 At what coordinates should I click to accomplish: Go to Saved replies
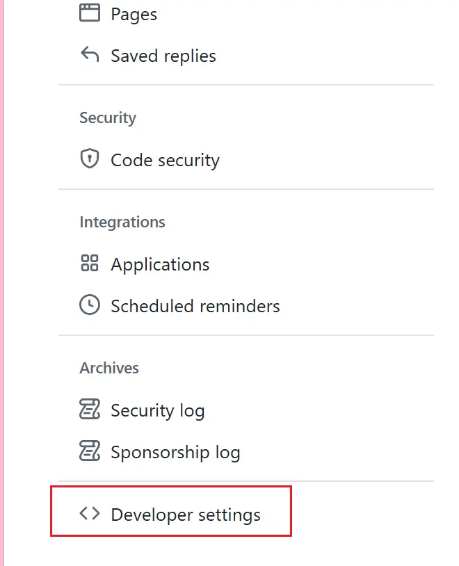(x=163, y=56)
